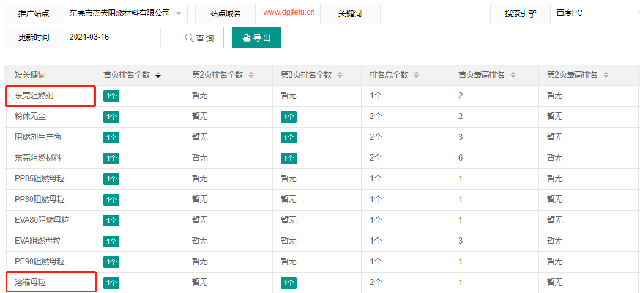This screenshot has width=640, height=293.
Task: Open the 搜索引擎 百度PC dropdown
Action: (595, 14)
